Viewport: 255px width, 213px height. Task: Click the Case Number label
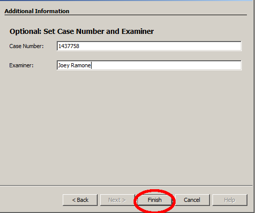pos(26,46)
